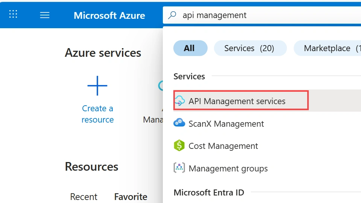
Task: Open ScanX Management result
Action: click(x=226, y=124)
